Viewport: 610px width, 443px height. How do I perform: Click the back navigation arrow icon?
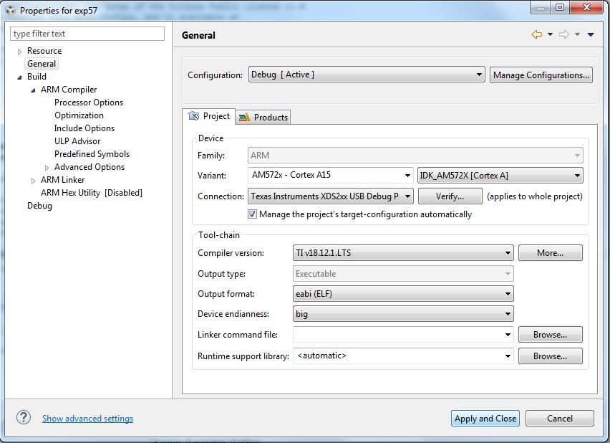pos(538,34)
